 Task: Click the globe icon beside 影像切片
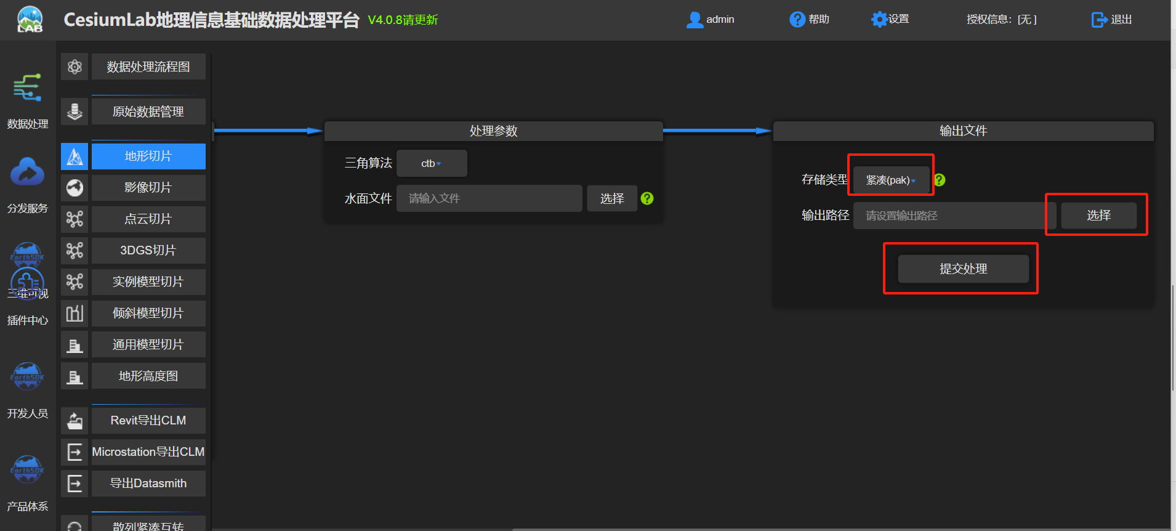(x=75, y=188)
